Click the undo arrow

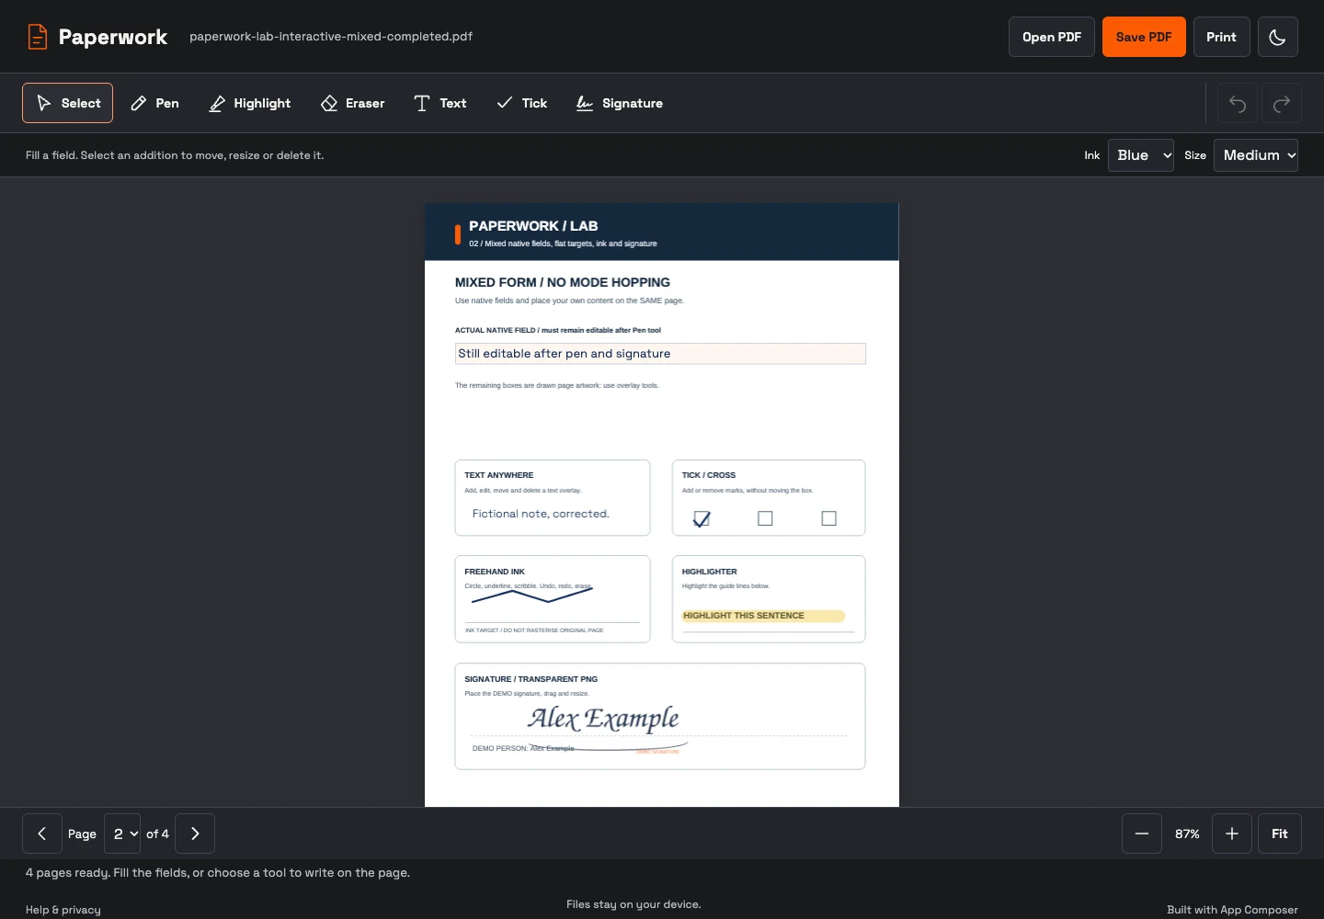(1238, 103)
